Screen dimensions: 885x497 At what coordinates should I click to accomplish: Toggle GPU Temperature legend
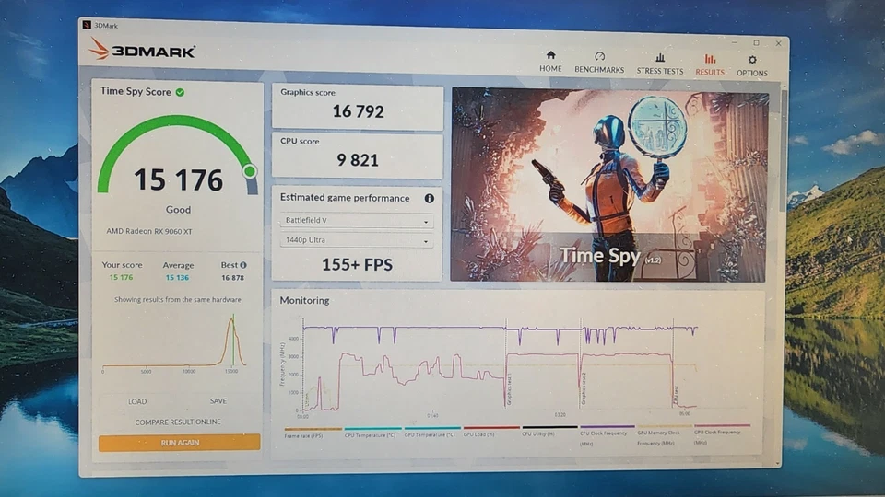[x=431, y=433]
